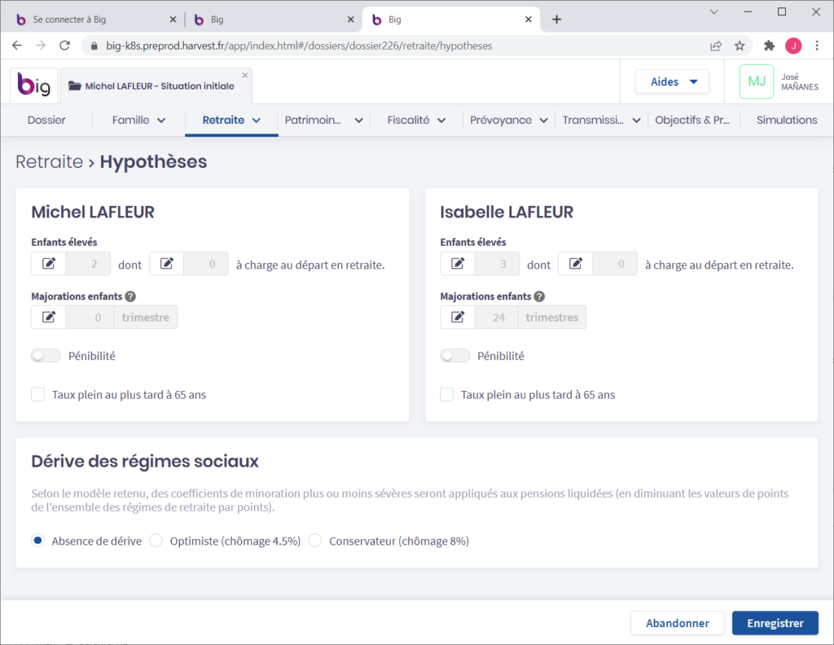
Task: Edit Michel's Enfants élevés value
Action: point(49,264)
